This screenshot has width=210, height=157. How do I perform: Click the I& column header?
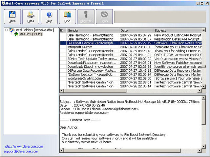pyautogui.click(x=63, y=30)
